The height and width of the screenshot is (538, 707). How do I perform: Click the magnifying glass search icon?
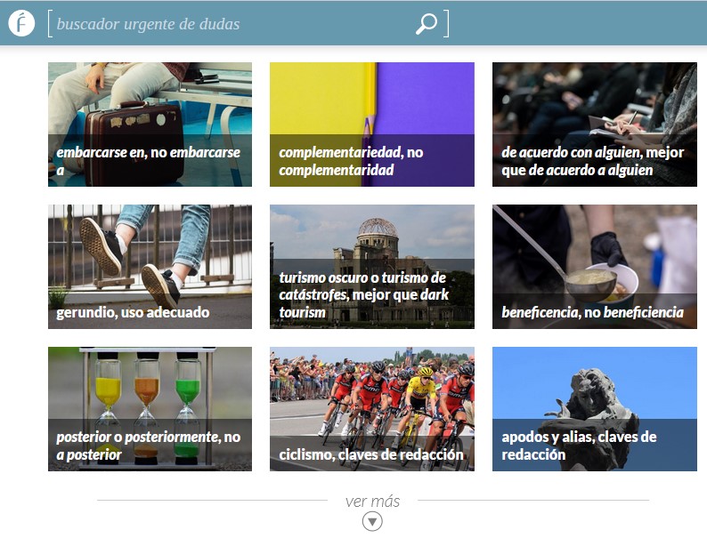pos(427,24)
